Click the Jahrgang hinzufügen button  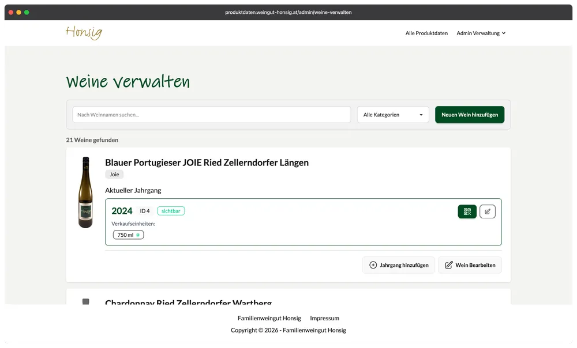pos(399,265)
